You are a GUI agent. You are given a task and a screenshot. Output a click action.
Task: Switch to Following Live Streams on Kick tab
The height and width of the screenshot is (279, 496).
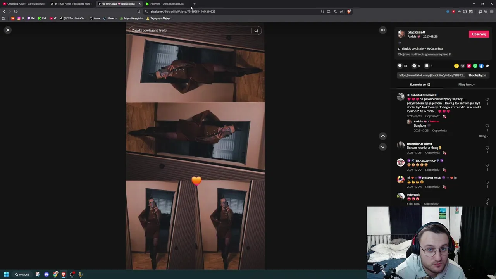tap(167, 4)
